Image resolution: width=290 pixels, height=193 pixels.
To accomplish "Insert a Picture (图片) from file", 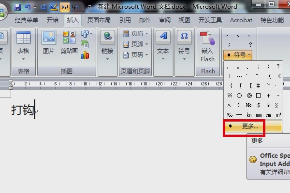I will [x=48, y=43].
